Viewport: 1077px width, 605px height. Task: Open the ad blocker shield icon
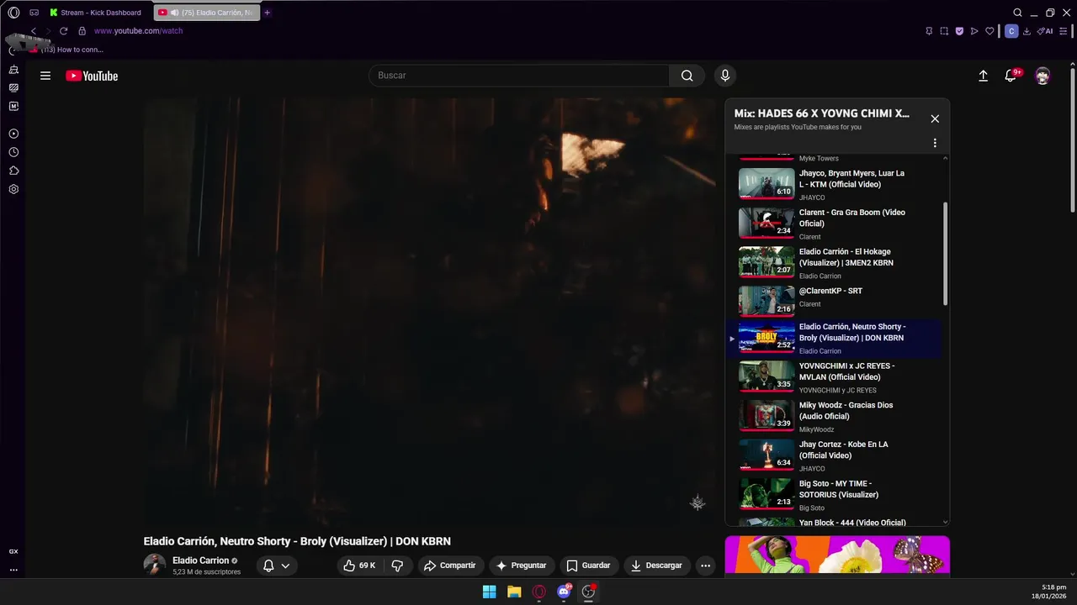pyautogui.click(x=959, y=31)
